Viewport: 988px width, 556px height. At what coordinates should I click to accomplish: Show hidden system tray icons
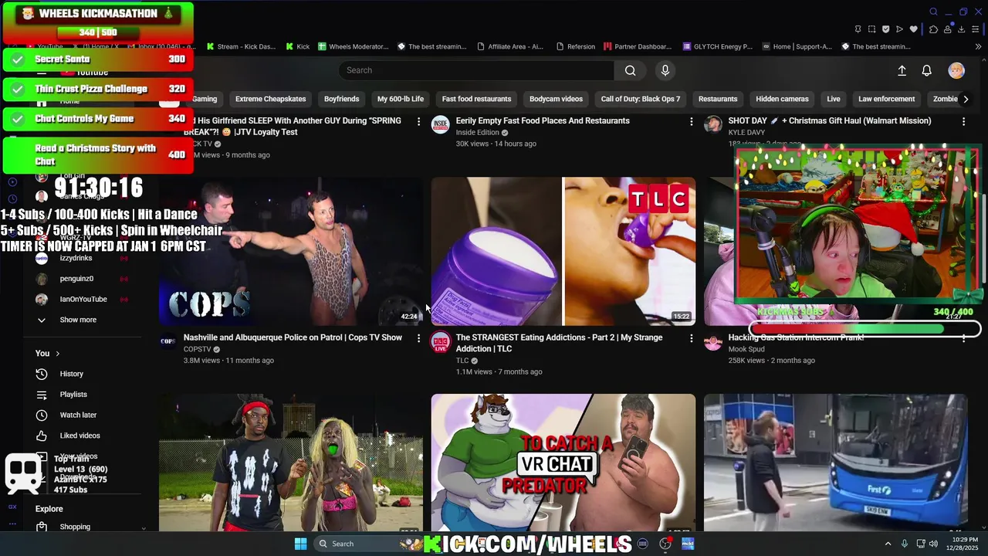tap(888, 544)
